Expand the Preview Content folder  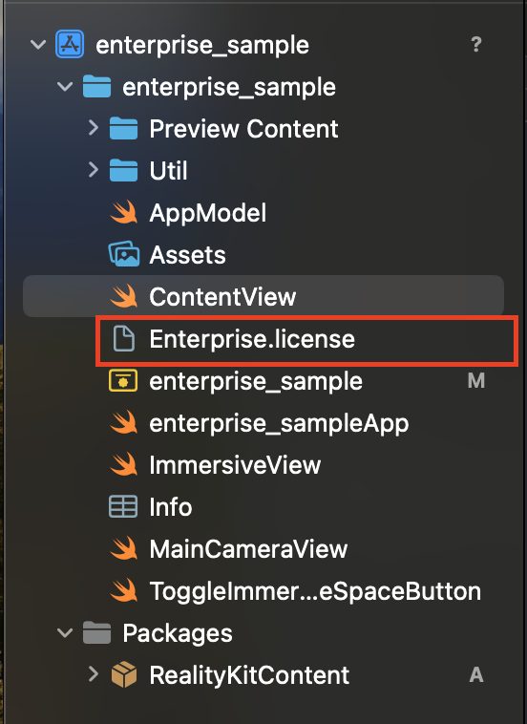point(94,128)
